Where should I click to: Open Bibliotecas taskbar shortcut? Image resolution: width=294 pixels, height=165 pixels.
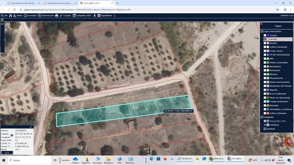tap(108, 160)
